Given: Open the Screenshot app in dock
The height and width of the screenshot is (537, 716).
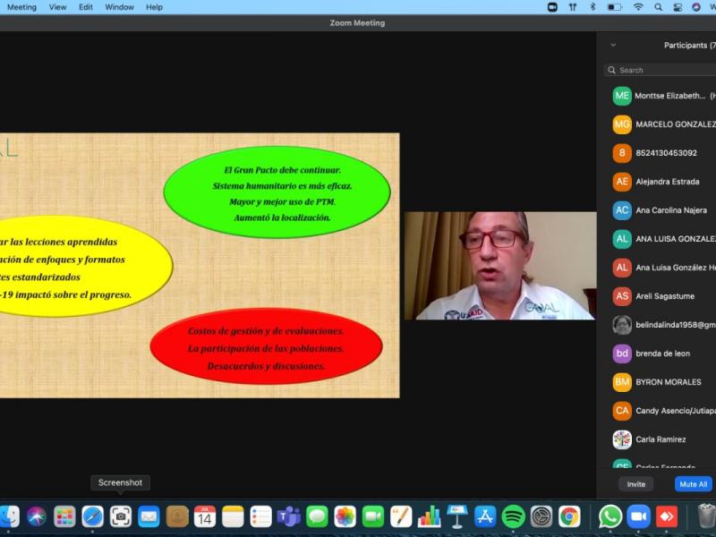Looking at the screenshot, I should 121,516.
